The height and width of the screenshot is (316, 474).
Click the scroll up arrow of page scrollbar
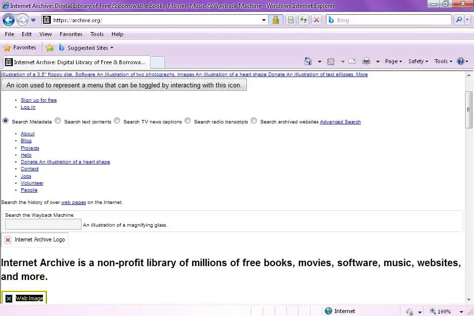[469, 75]
